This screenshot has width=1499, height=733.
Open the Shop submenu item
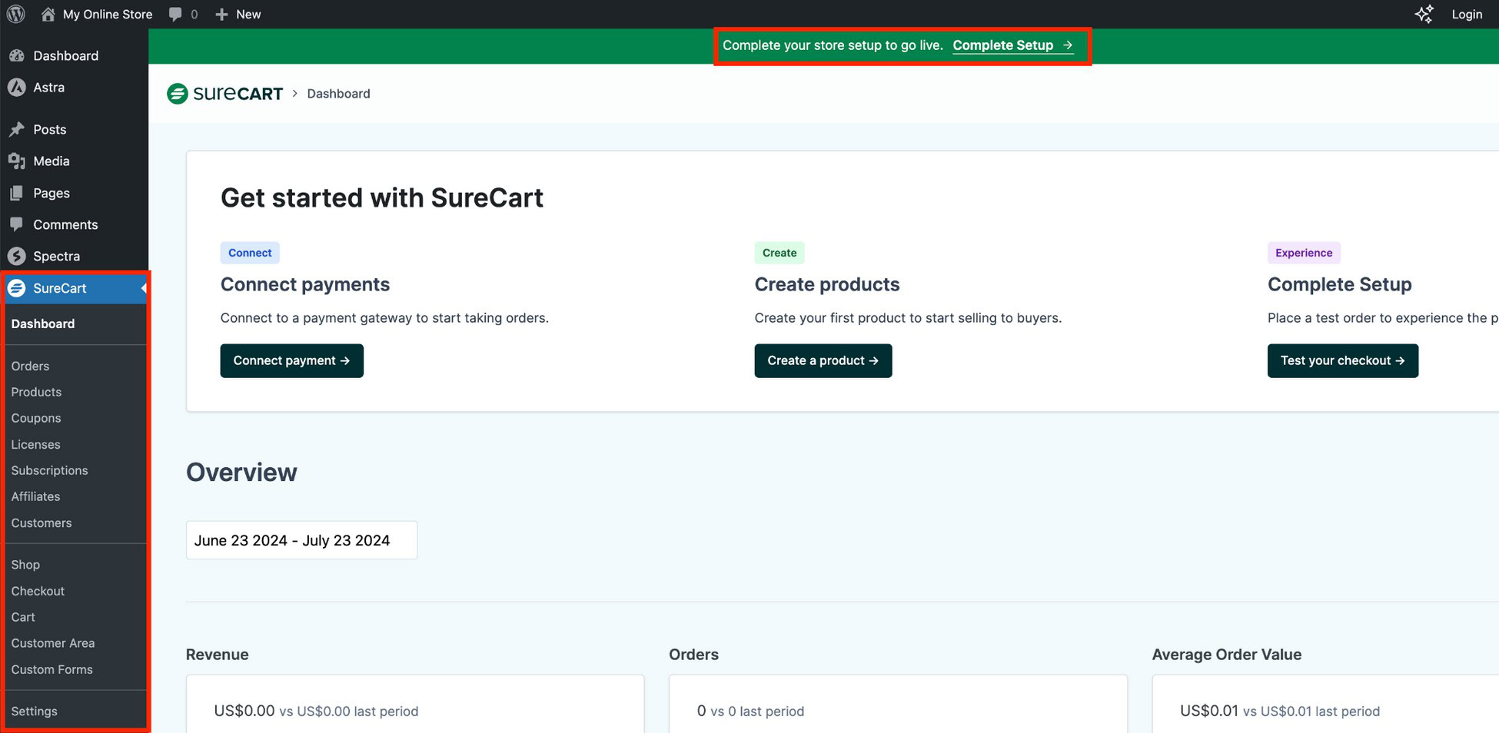click(25, 565)
